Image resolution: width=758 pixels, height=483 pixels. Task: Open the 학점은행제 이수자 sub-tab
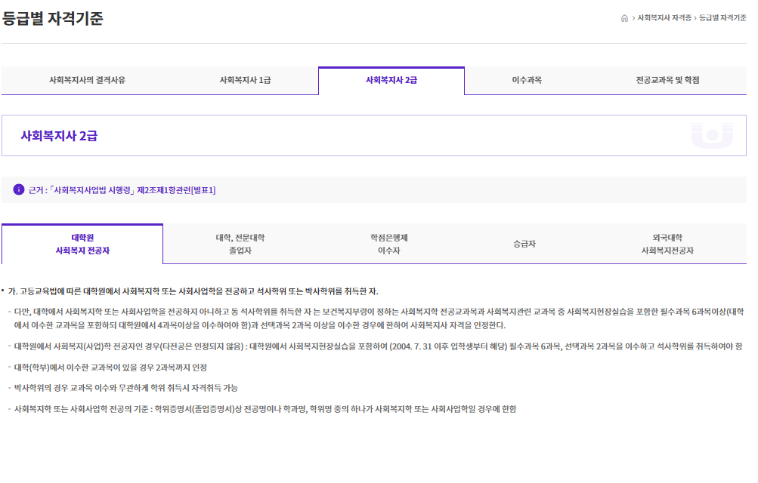[x=391, y=243]
